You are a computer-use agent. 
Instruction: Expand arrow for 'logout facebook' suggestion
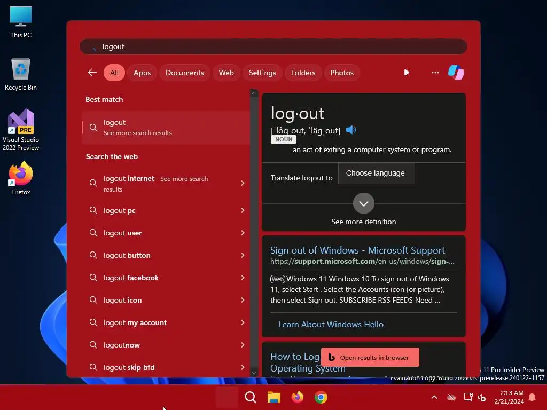243,278
